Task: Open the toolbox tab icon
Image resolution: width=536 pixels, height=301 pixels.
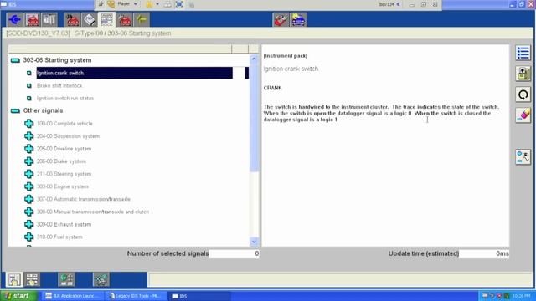Action: pos(49,19)
